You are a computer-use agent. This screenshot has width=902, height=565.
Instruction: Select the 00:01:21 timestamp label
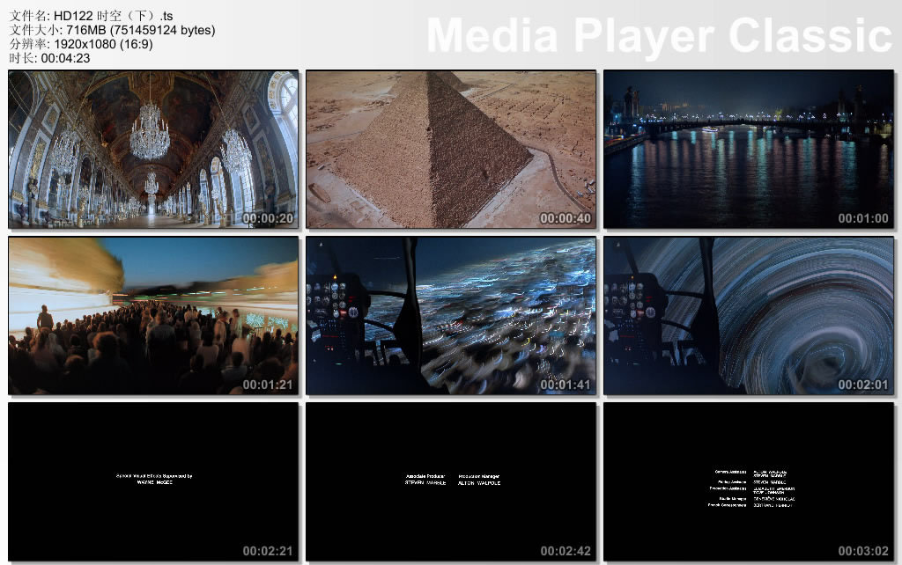click(268, 385)
